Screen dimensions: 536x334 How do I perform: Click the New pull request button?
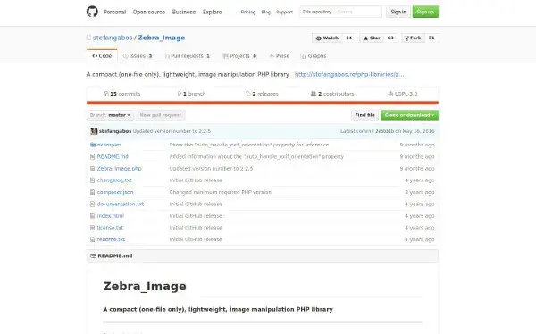pos(161,115)
